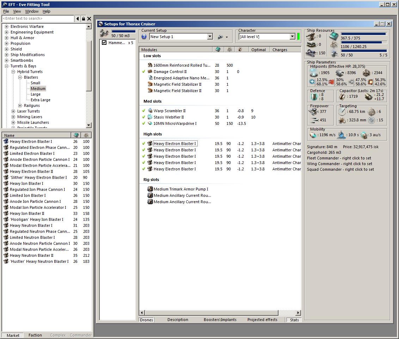Viewport: 399px width, 339px height.
Task: Click the ship icon next to setup dropdown
Action: (220, 37)
